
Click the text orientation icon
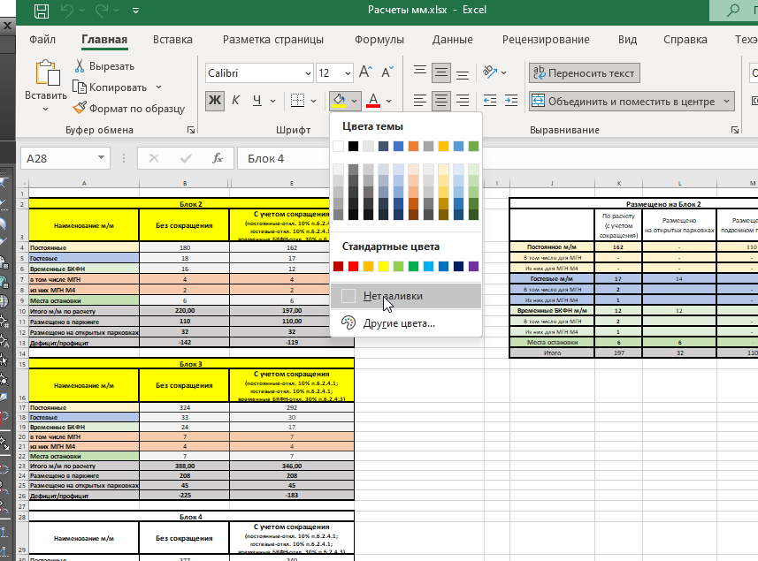click(490, 72)
